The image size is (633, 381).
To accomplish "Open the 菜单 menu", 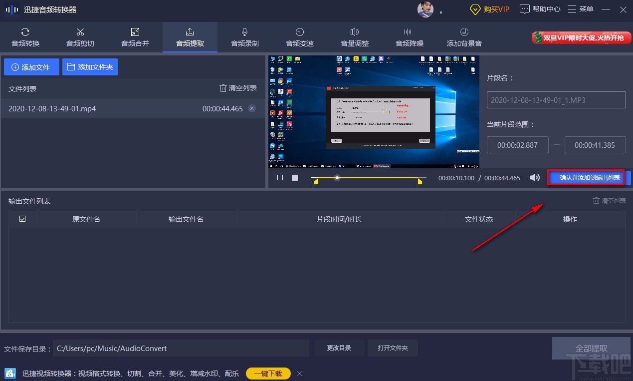I will [x=580, y=9].
